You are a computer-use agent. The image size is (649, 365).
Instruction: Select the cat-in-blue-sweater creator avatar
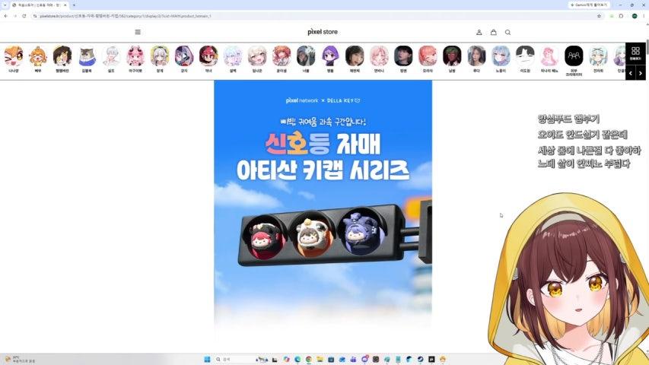click(x=87, y=56)
